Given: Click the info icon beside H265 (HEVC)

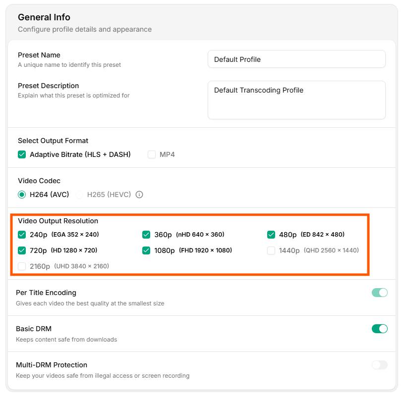Looking at the screenshot, I should point(139,195).
